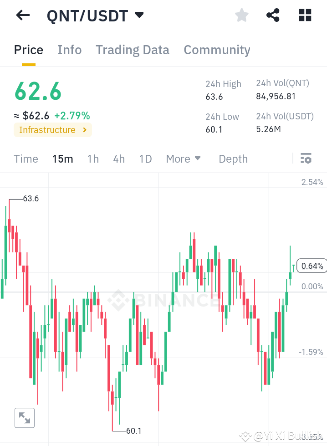Open the chart settings icon beside Depth

(x=306, y=159)
